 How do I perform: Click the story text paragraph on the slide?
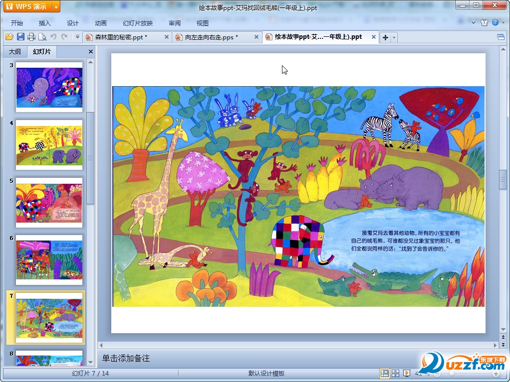point(406,241)
